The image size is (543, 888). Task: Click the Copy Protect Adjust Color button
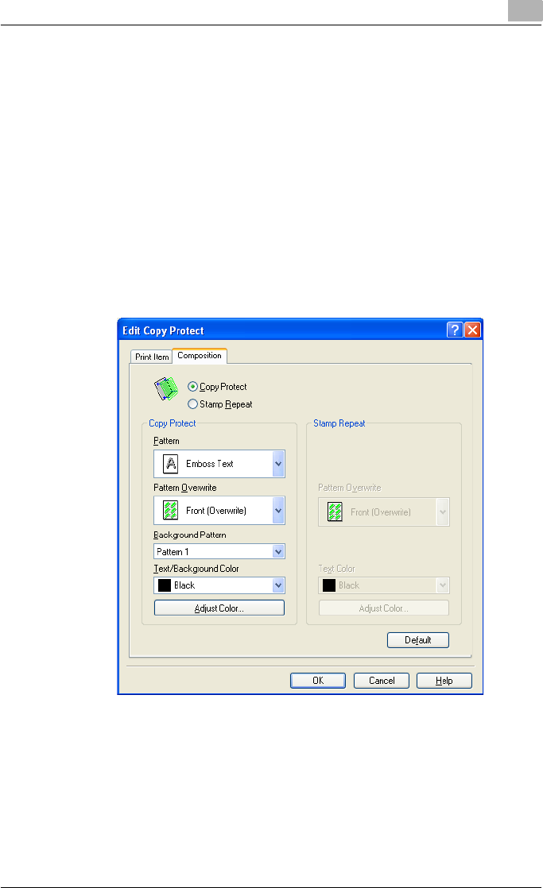point(219,608)
